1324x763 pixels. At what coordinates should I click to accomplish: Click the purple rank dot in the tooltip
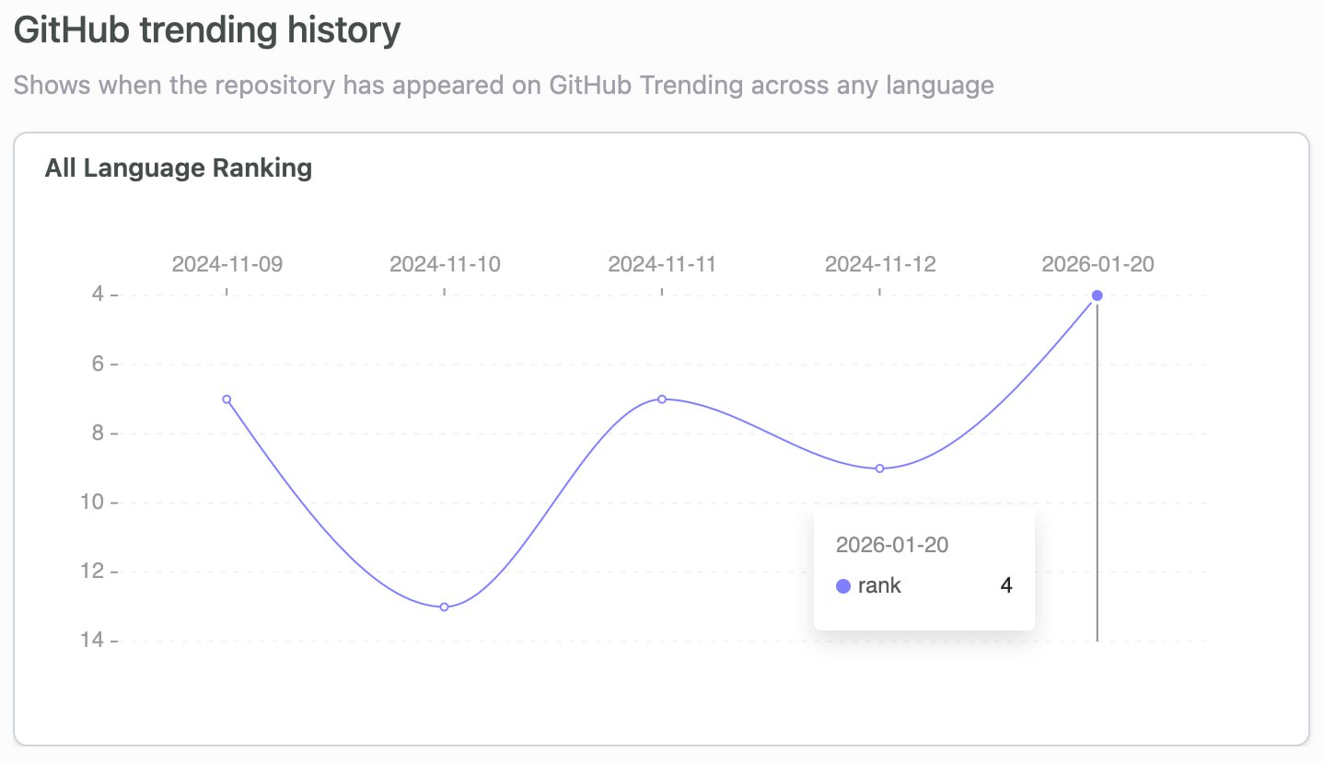pyautogui.click(x=842, y=586)
